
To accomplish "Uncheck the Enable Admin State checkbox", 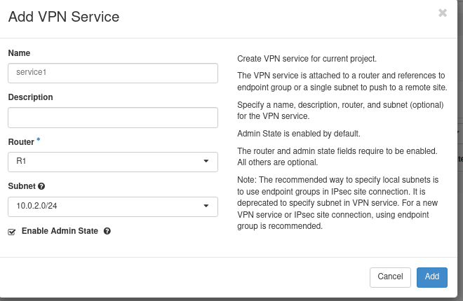I will pos(12,232).
